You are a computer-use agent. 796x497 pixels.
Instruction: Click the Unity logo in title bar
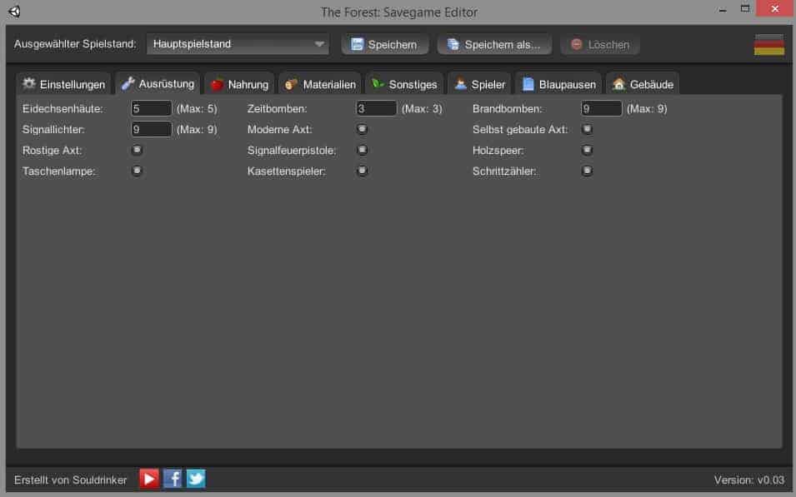[x=14, y=12]
